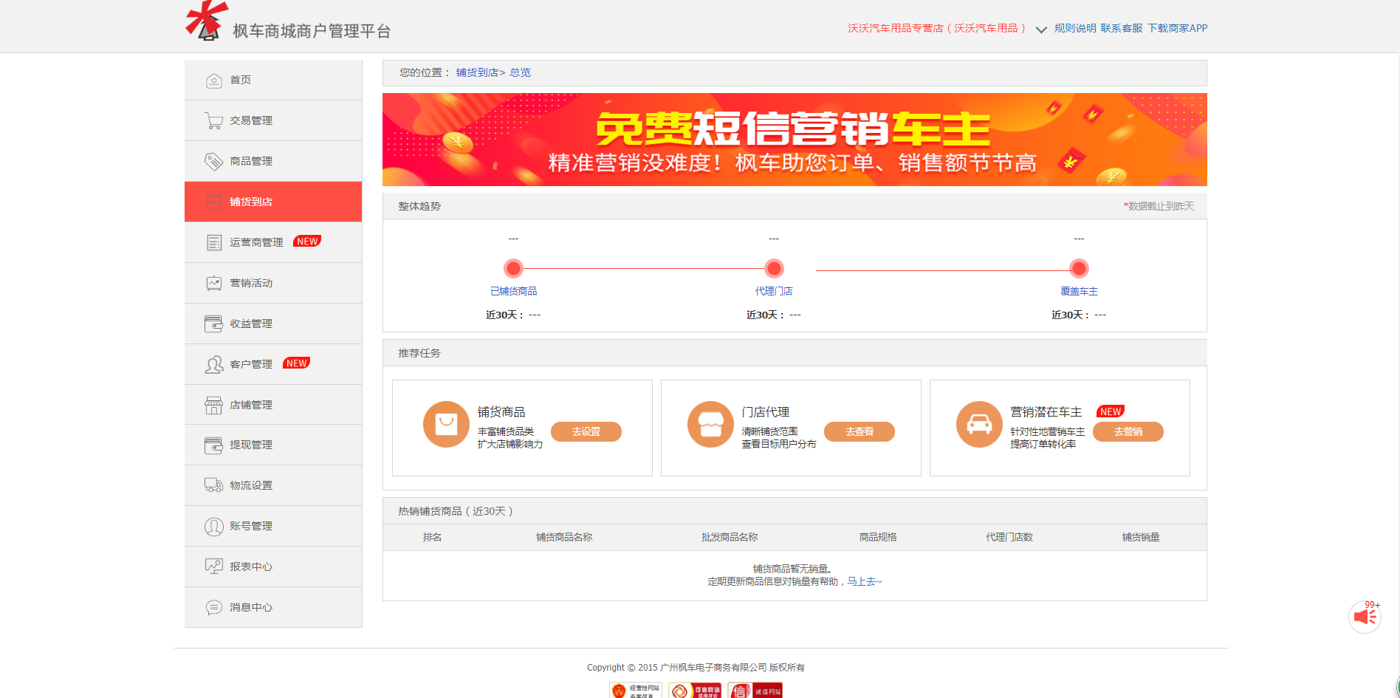This screenshot has height=698, width=1400.
Task: Click the 覆盖车主 node on the trend line
Action: tap(1078, 268)
